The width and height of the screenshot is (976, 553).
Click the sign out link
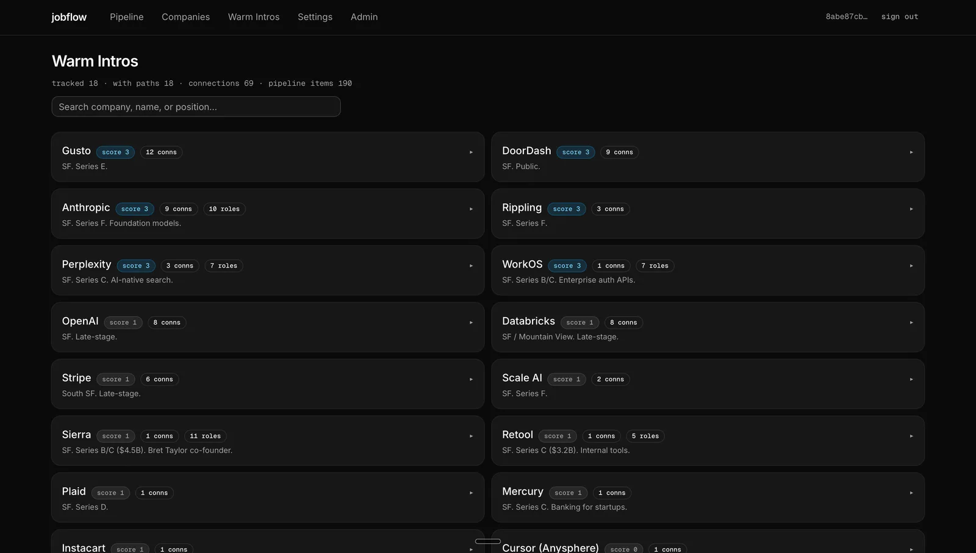(x=900, y=17)
